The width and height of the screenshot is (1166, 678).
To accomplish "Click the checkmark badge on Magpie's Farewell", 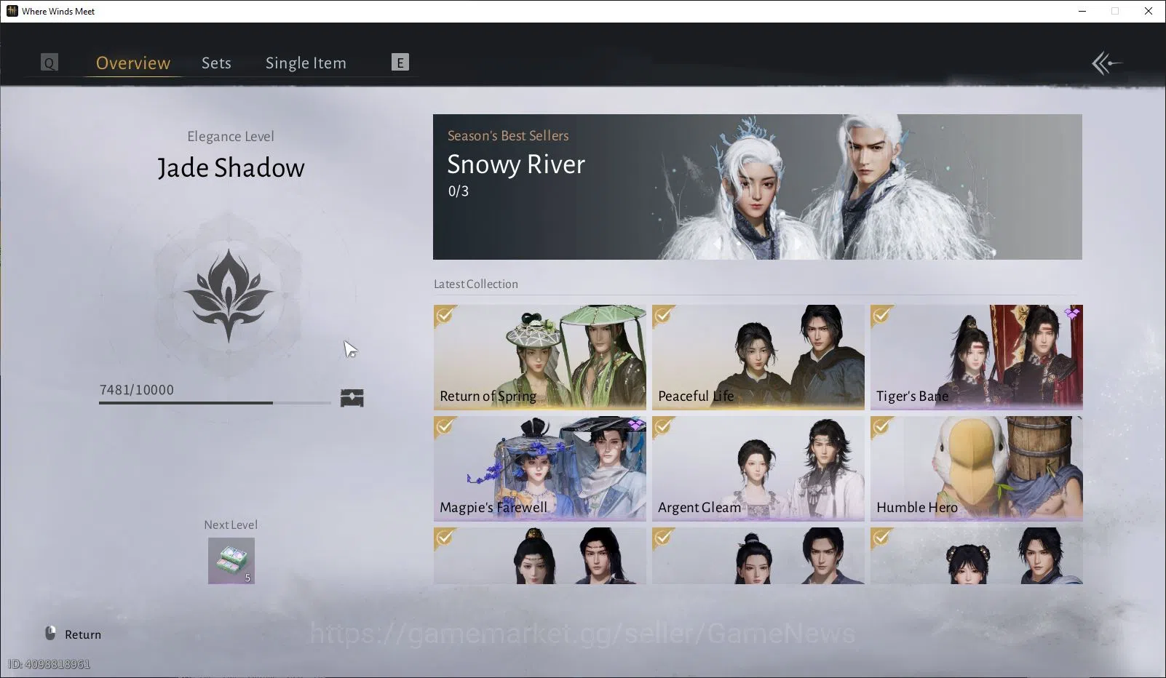I will [x=445, y=427].
